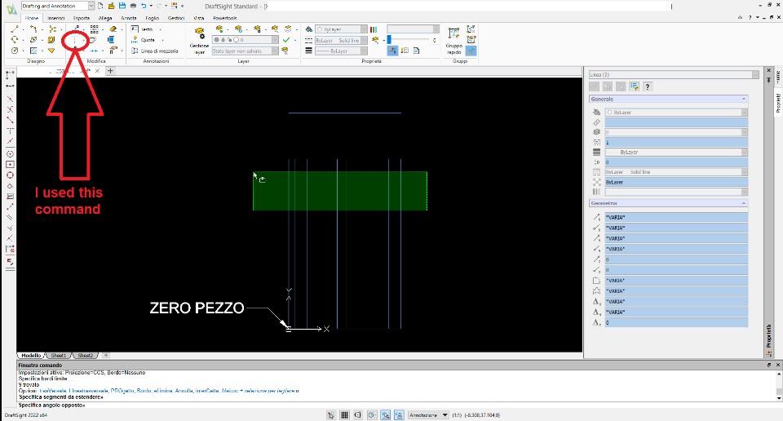Image resolution: width=783 pixels, height=421 pixels.
Task: Click Gruppo rapido icon
Action: tap(454, 41)
